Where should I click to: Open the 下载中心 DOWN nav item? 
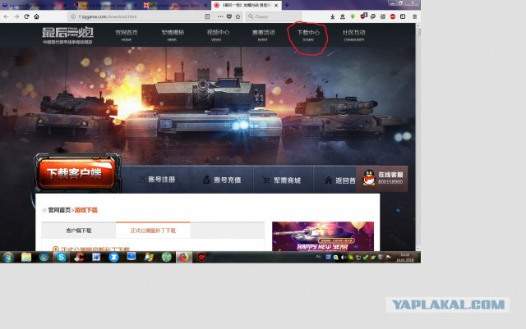point(308,34)
